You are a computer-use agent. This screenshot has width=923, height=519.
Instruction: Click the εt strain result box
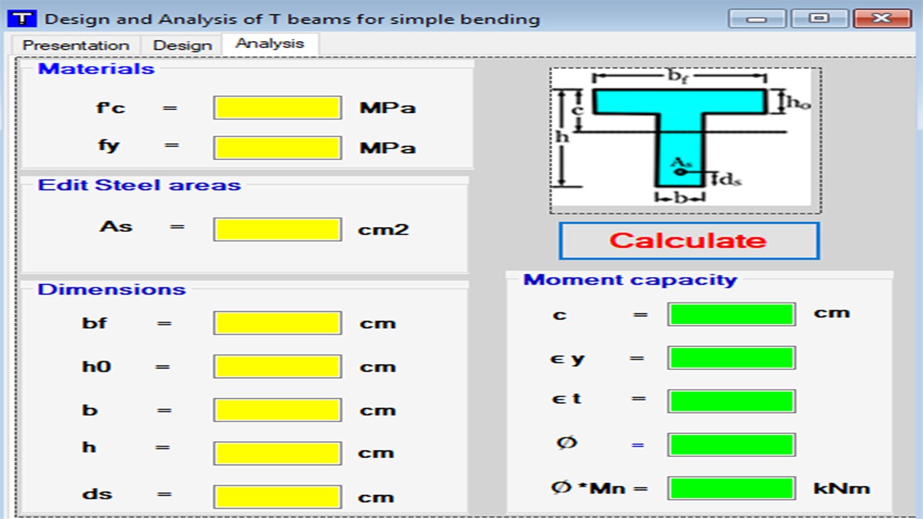732,400
